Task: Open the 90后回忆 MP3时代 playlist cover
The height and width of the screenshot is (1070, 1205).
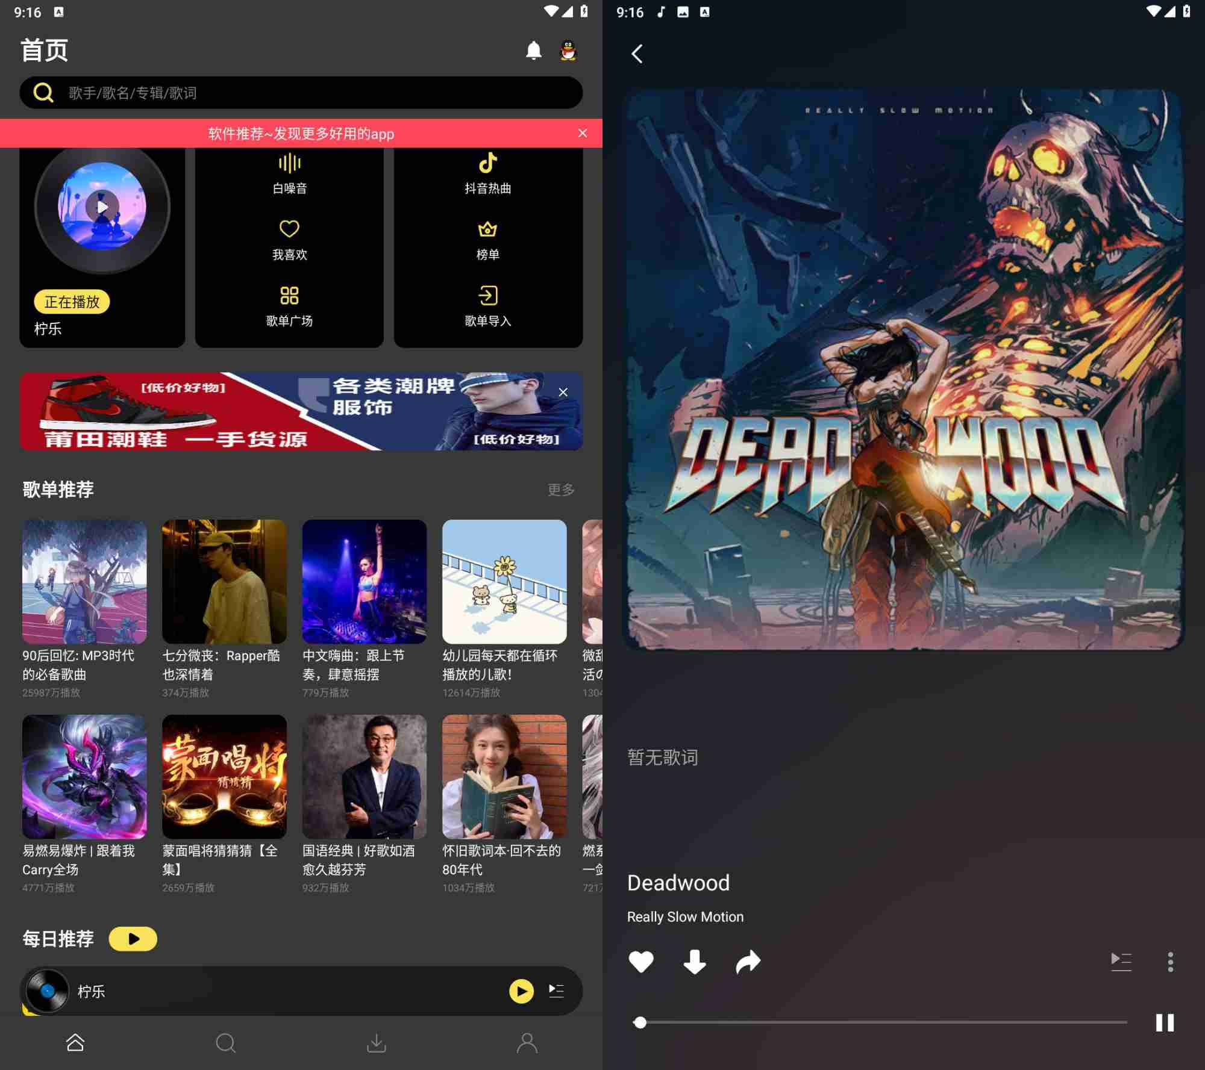Action: (84, 582)
